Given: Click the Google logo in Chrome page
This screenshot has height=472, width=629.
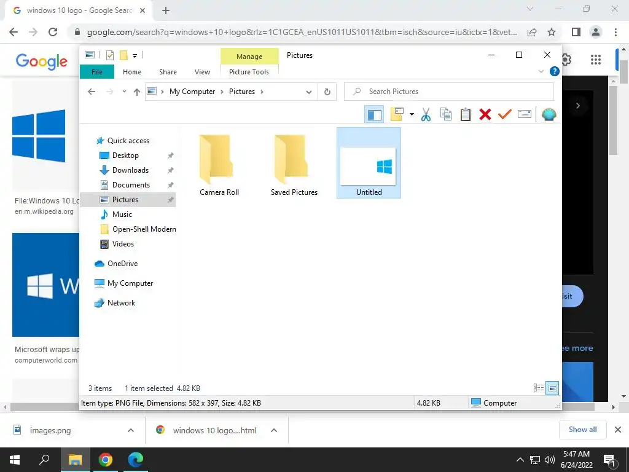Looking at the screenshot, I should 41,61.
